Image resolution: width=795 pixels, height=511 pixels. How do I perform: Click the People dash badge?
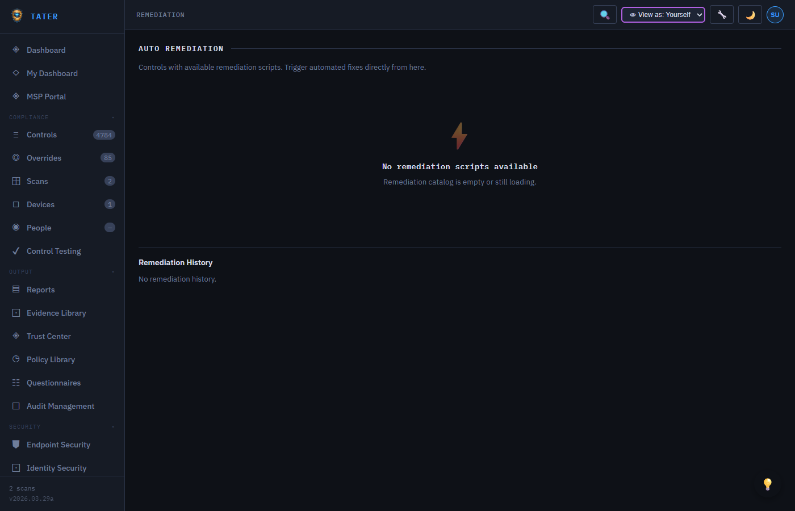click(110, 228)
